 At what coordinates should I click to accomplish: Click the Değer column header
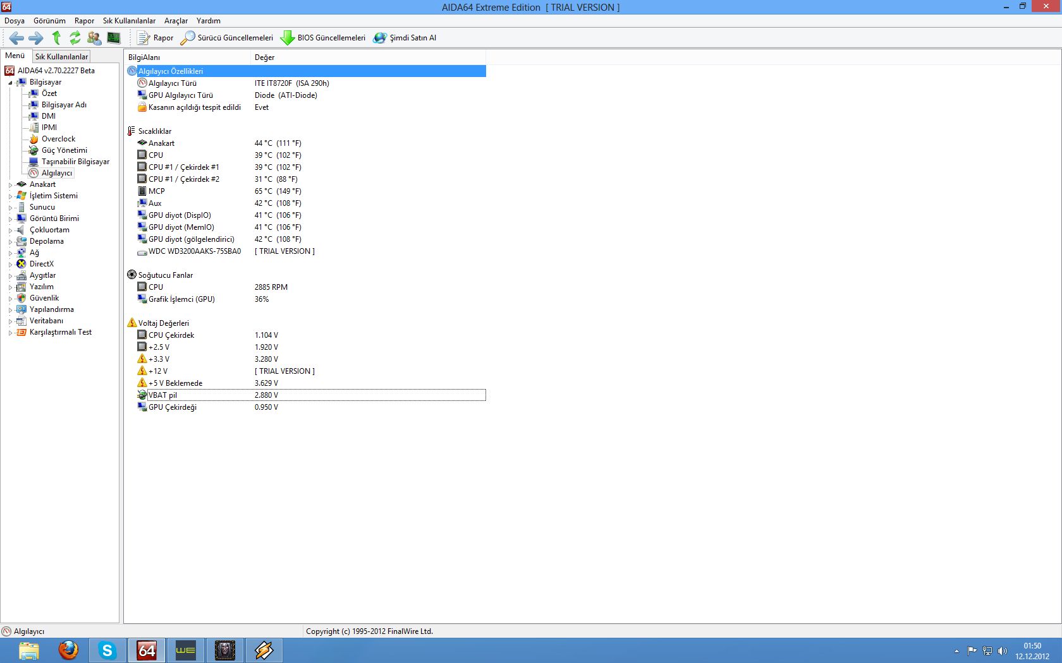coord(369,57)
